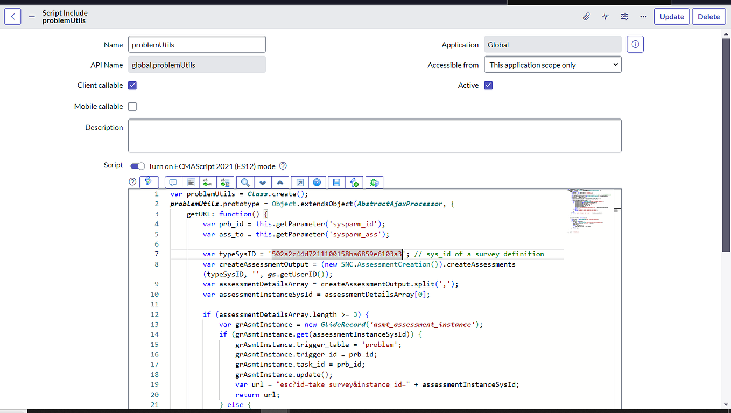Open the personalize form filter icon
The height and width of the screenshot is (413, 731).
coord(624,16)
